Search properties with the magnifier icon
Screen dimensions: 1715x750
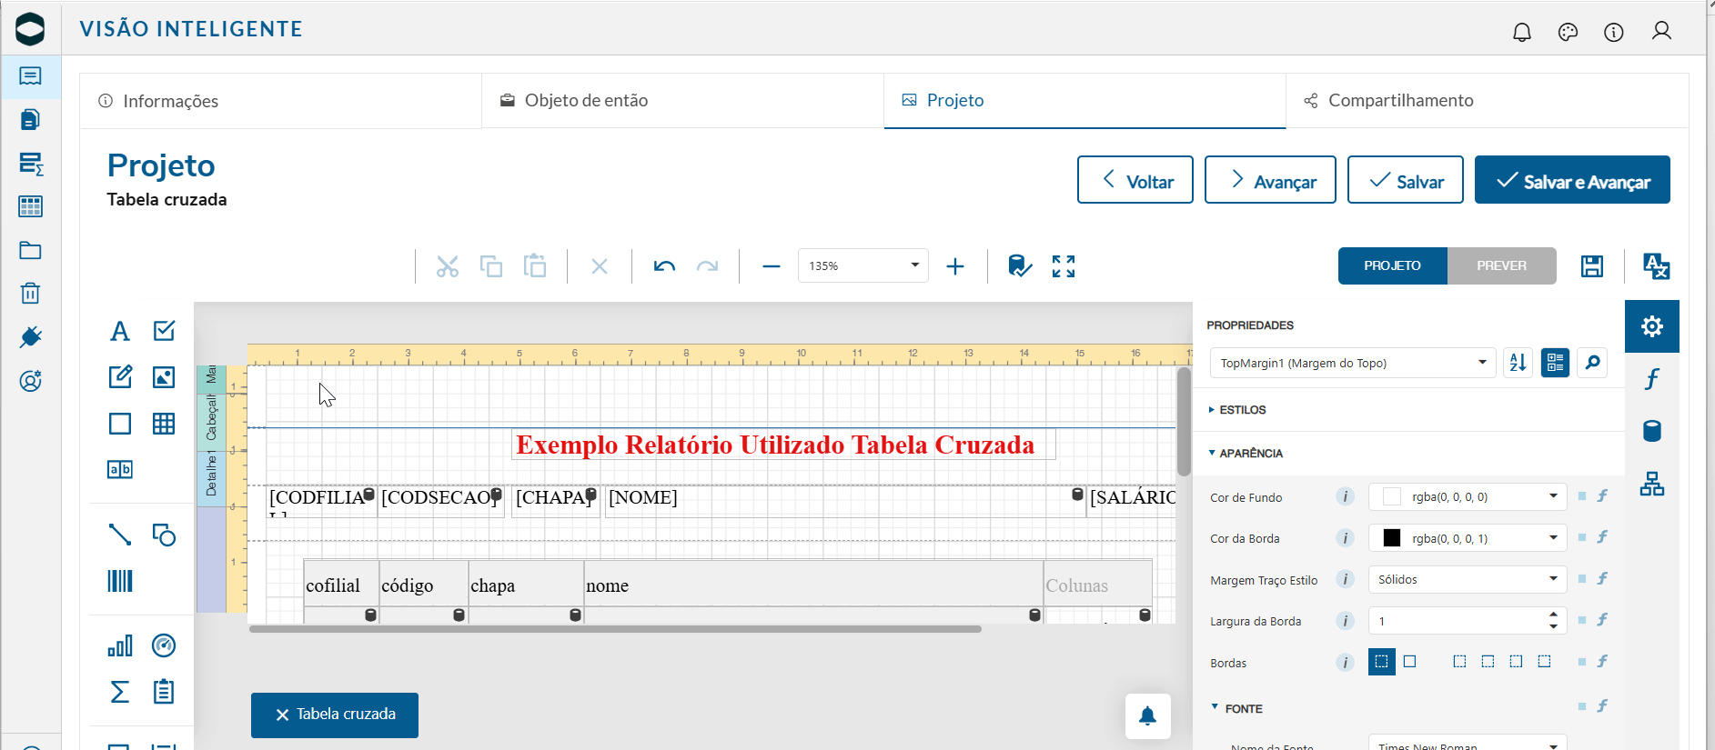point(1592,363)
